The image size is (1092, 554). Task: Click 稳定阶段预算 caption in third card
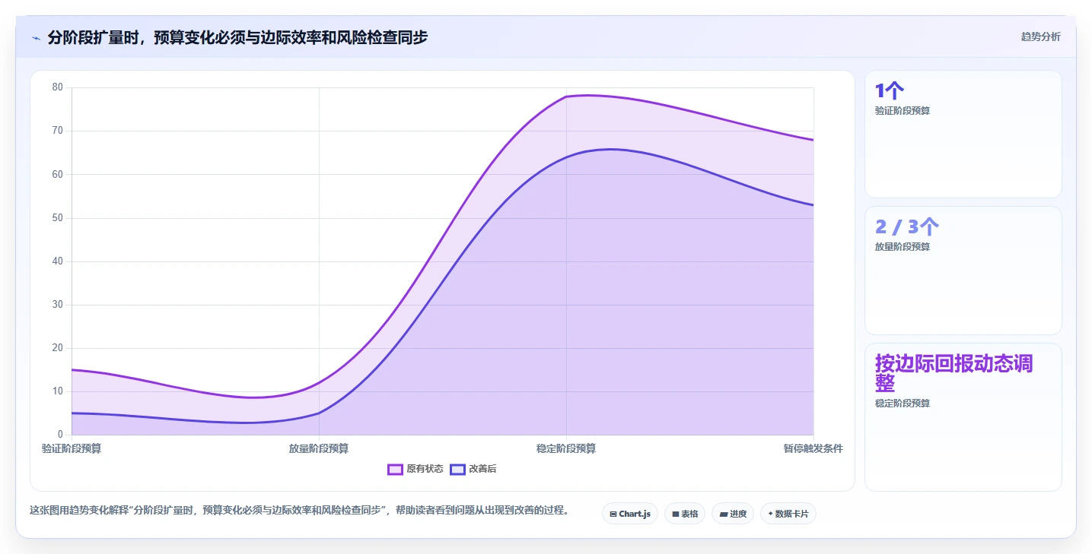tap(903, 403)
